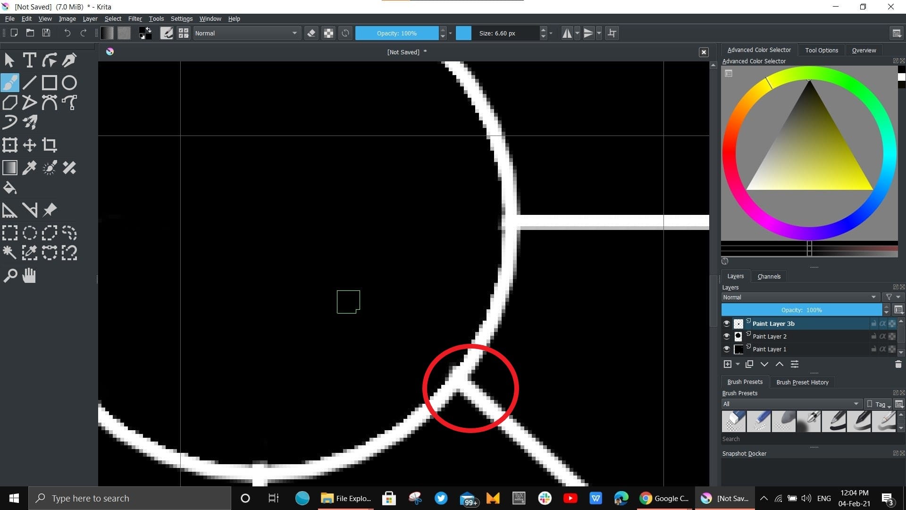Select the Fill bucket tool

tap(10, 188)
